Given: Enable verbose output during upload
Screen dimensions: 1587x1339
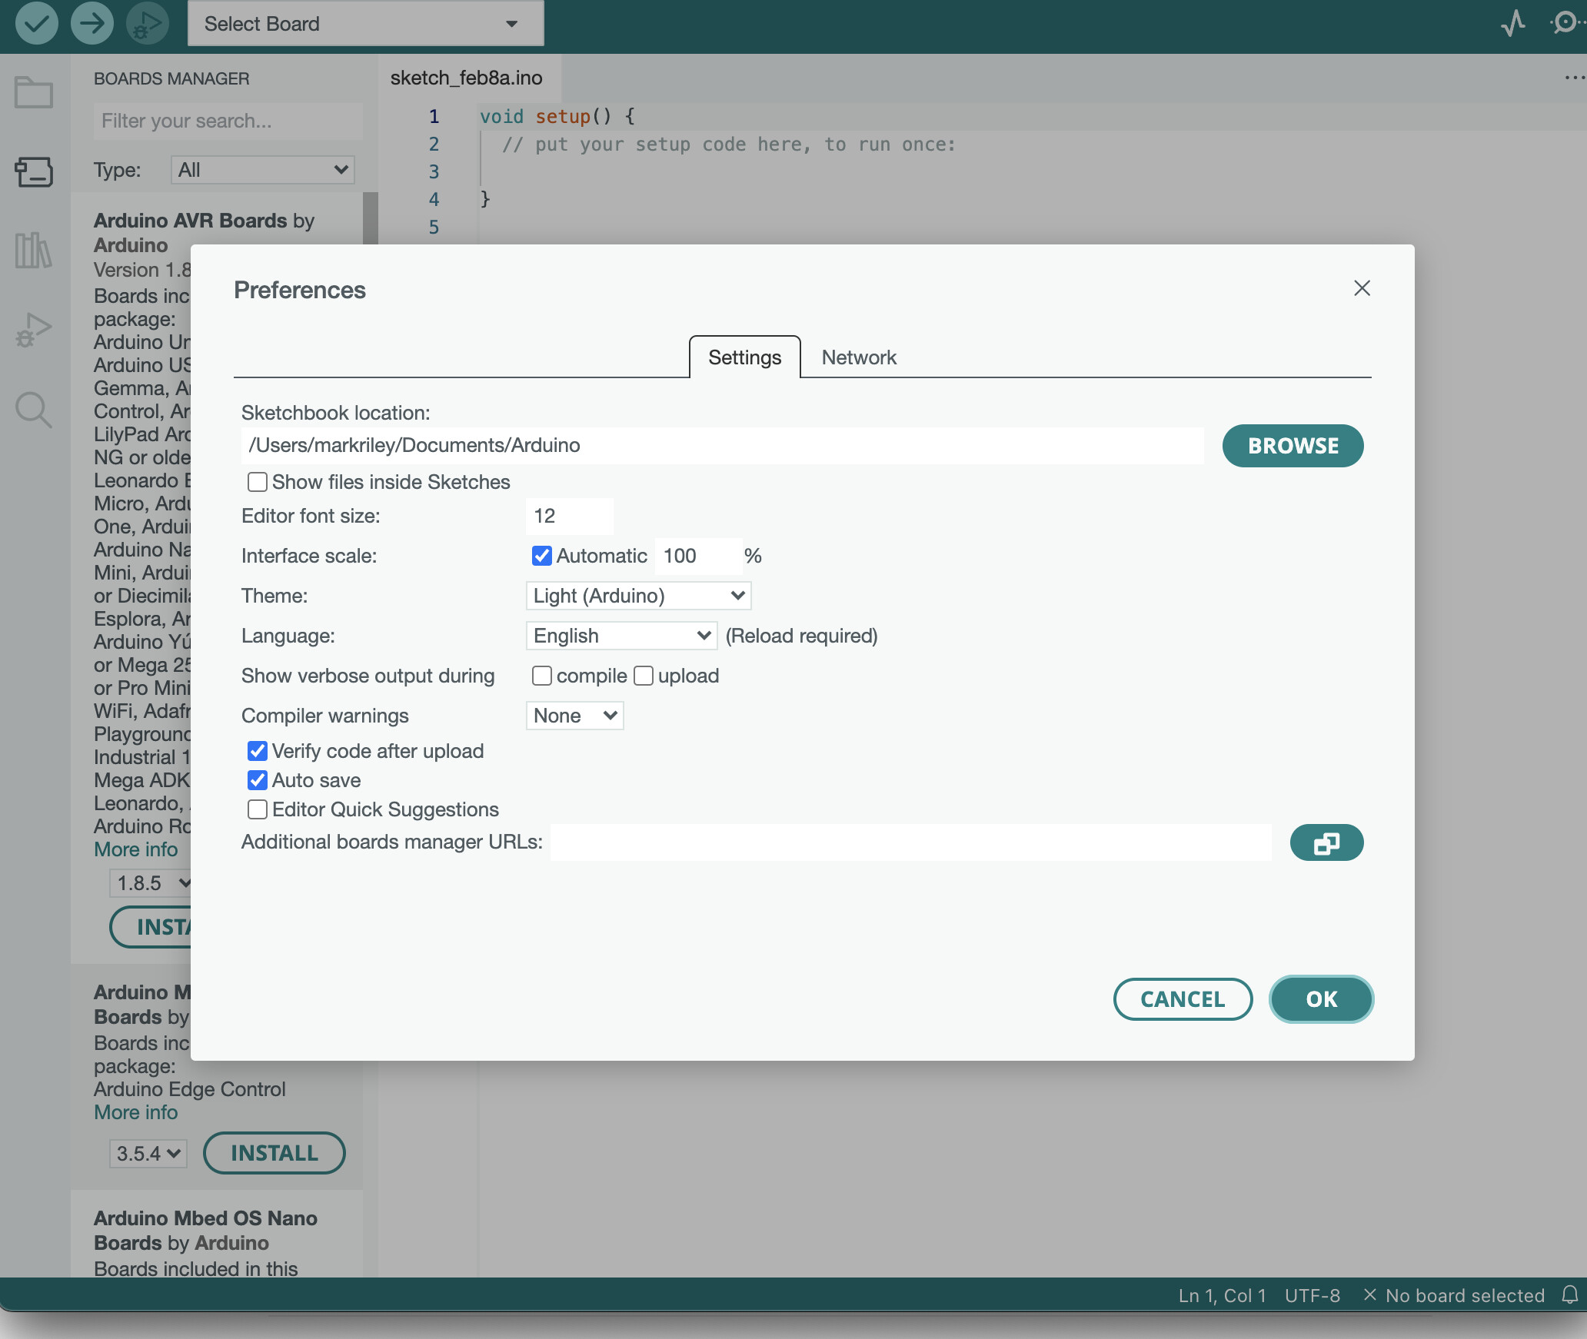Looking at the screenshot, I should pyautogui.click(x=644, y=676).
